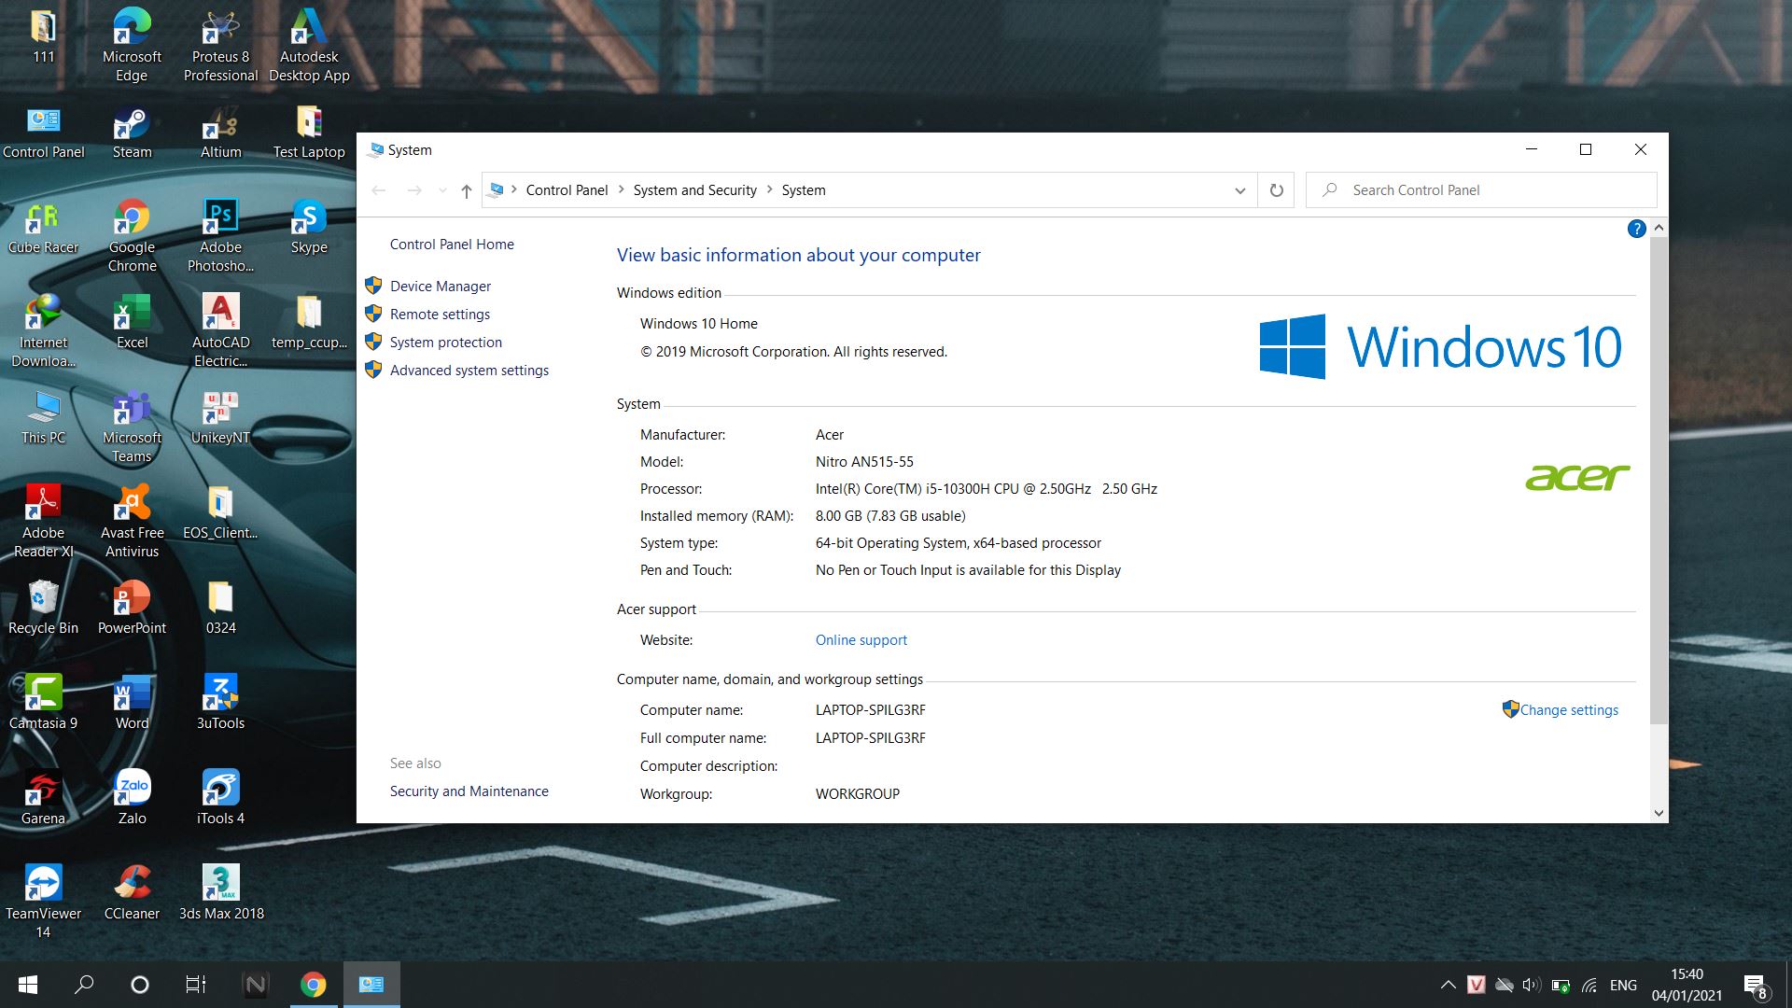
Task: Show hidden system tray icons
Action: click(1448, 985)
